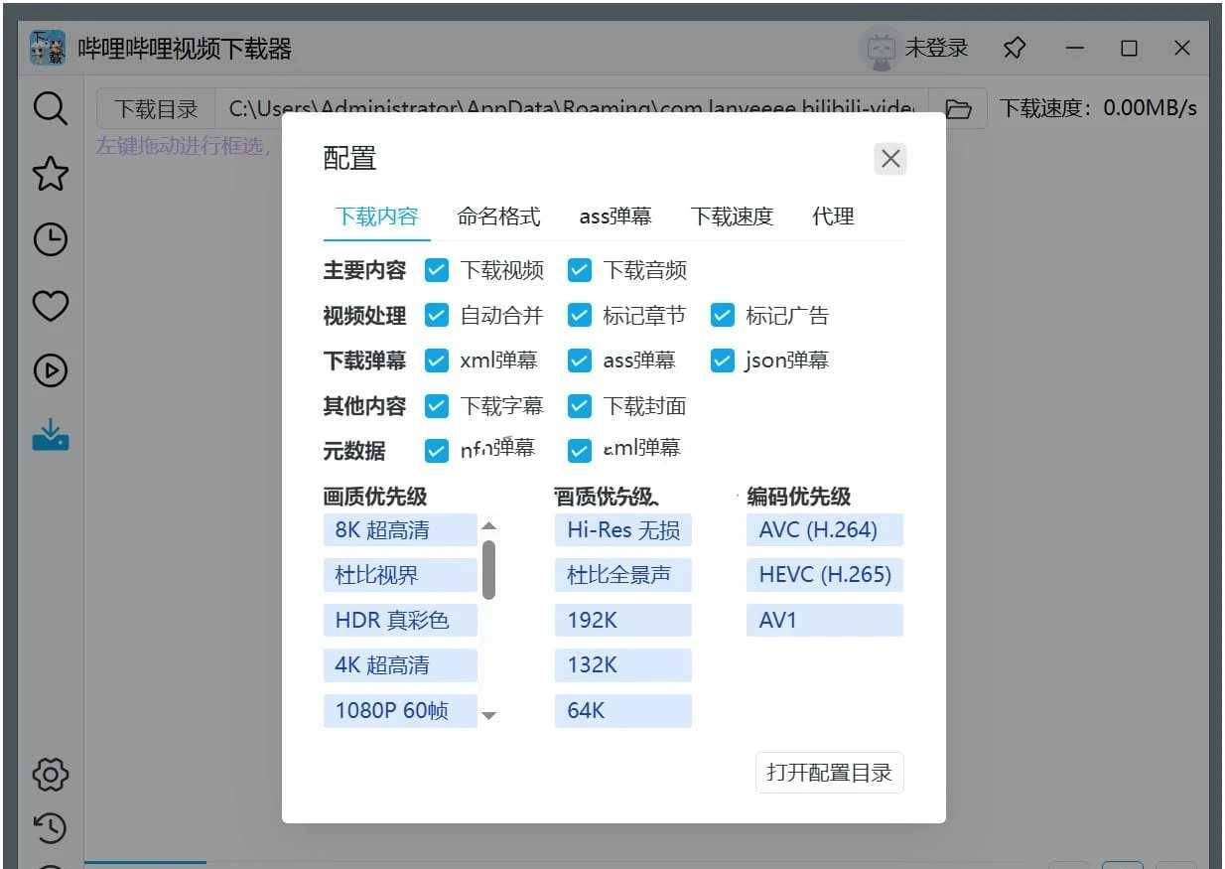Open settings gear in sidebar
Screen dimensions: 1225x869
click(x=50, y=774)
